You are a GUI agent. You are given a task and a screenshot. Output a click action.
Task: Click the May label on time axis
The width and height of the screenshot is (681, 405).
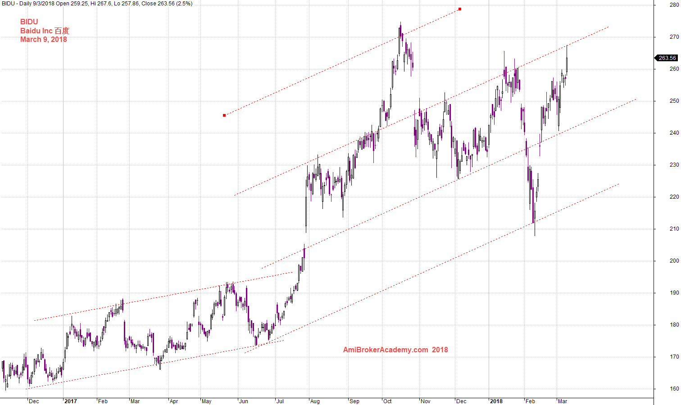point(206,401)
